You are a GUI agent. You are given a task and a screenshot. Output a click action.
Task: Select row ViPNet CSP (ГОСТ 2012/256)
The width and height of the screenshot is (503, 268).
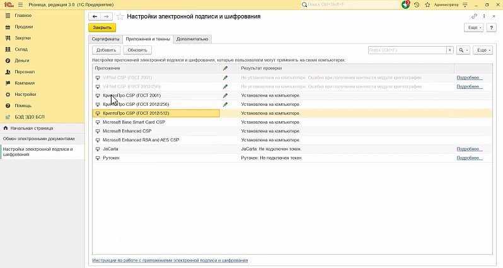coord(292,86)
